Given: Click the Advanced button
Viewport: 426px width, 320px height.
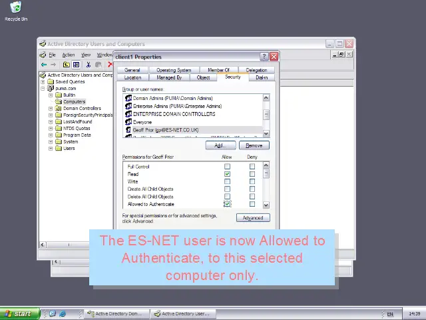Looking at the screenshot, I should point(252,218).
